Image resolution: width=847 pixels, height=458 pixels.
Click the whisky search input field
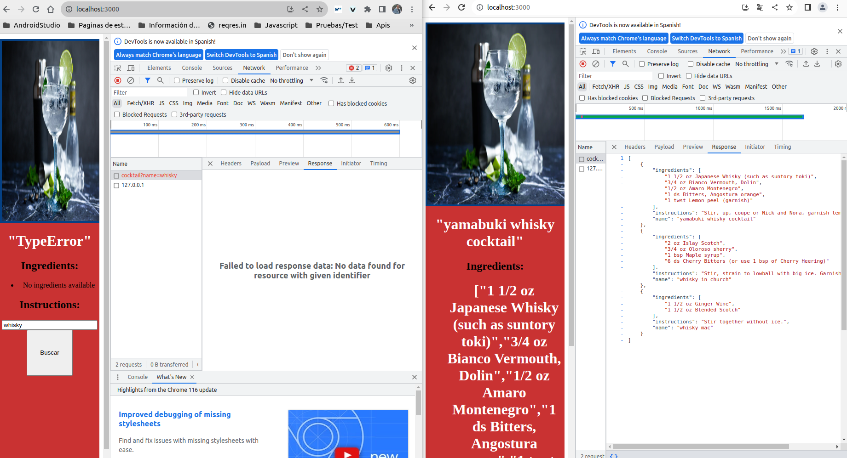[x=50, y=325]
